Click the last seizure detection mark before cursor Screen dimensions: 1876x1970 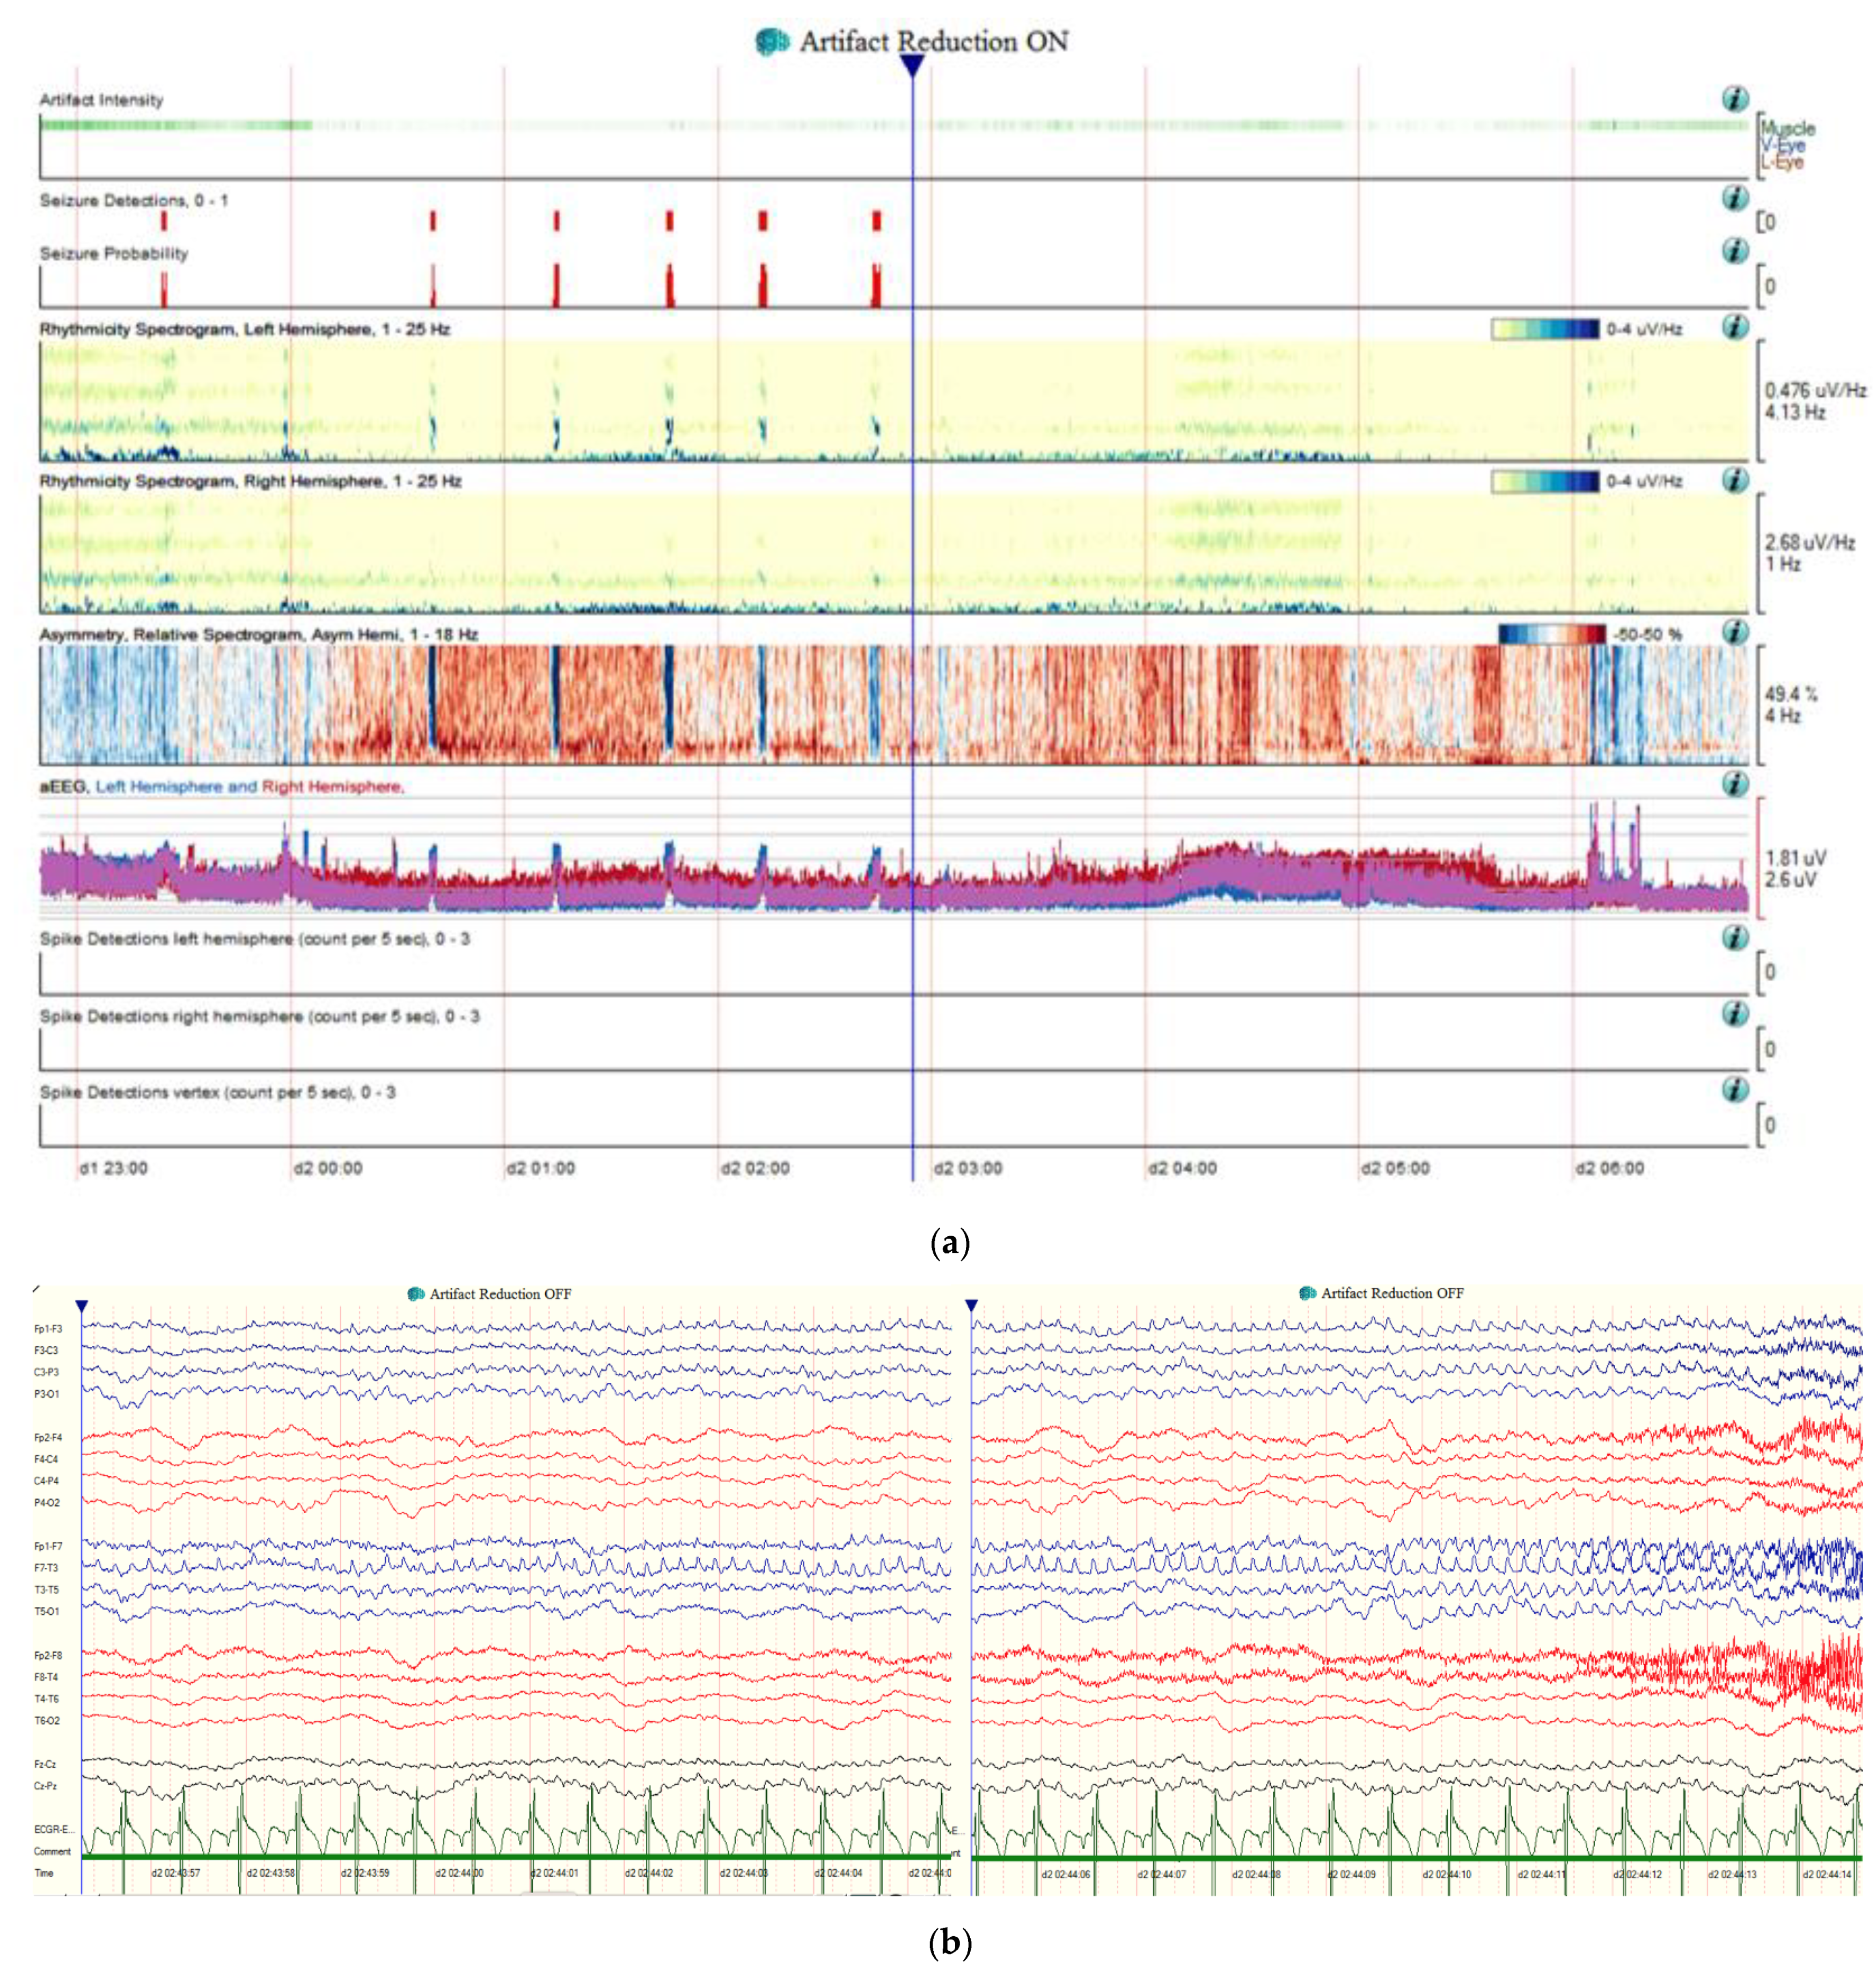[877, 220]
